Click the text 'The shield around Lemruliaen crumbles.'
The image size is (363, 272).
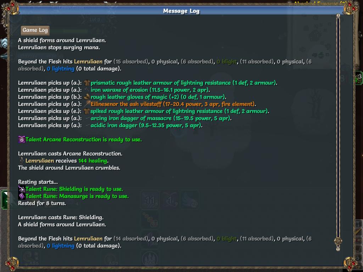pos(69,168)
